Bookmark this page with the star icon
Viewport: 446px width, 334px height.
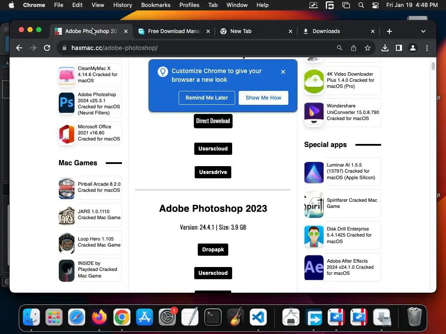[x=368, y=48]
